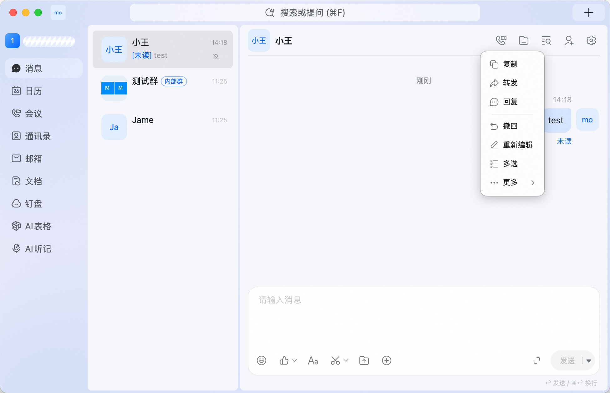Click the organization badge numbered 1
The height and width of the screenshot is (393, 610).
click(13, 41)
